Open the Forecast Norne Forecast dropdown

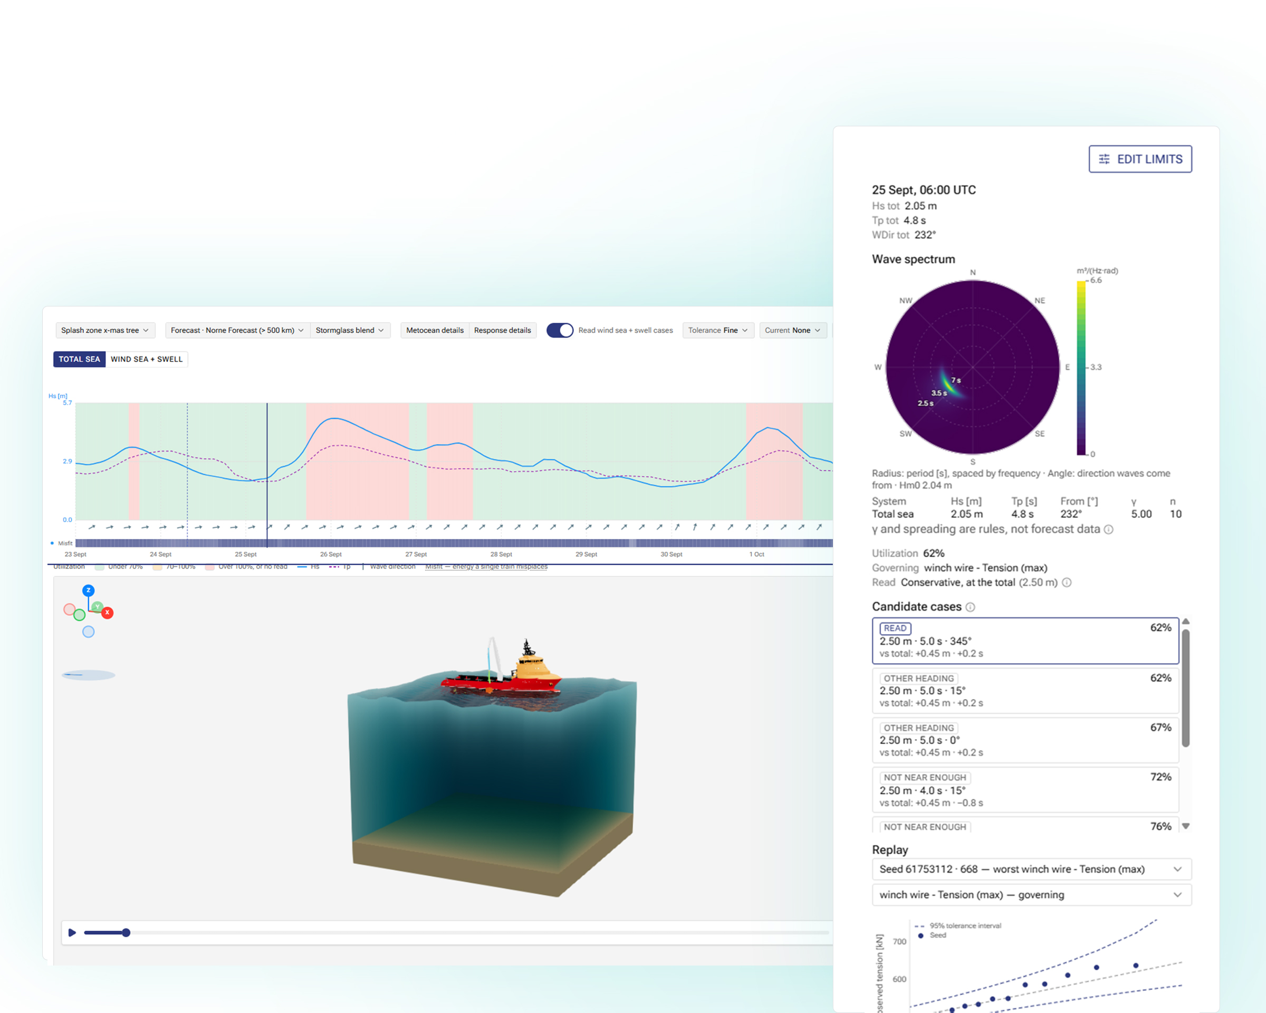pyautogui.click(x=237, y=330)
